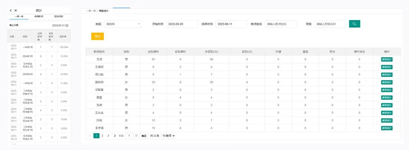Click 教师统计 button in 孙艳 row
Image resolution: width=409 pixels, height=150 pixels.
[x=387, y=121]
